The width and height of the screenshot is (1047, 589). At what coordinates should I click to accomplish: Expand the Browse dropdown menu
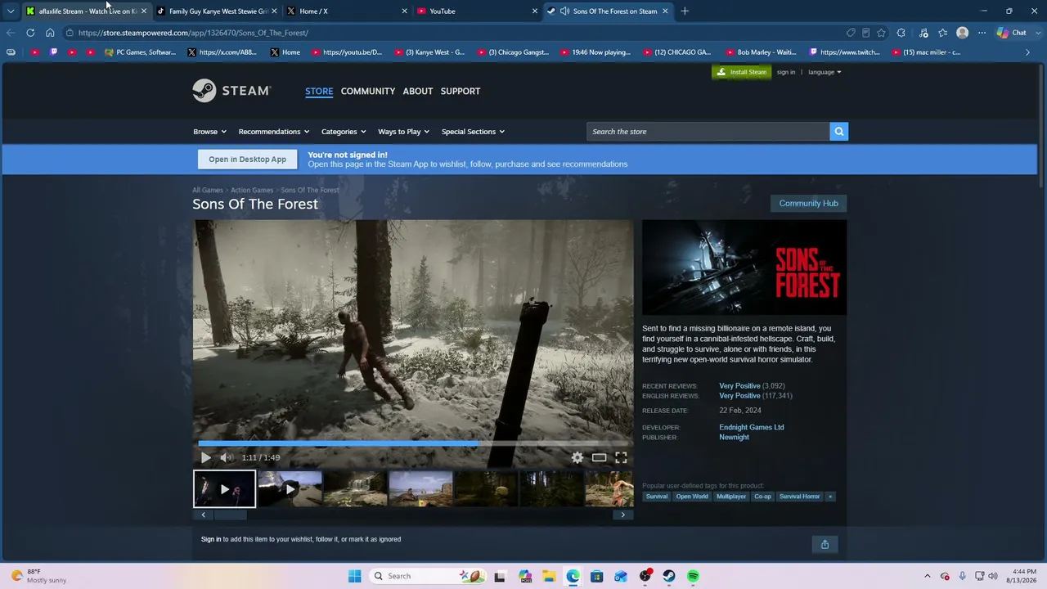click(209, 132)
